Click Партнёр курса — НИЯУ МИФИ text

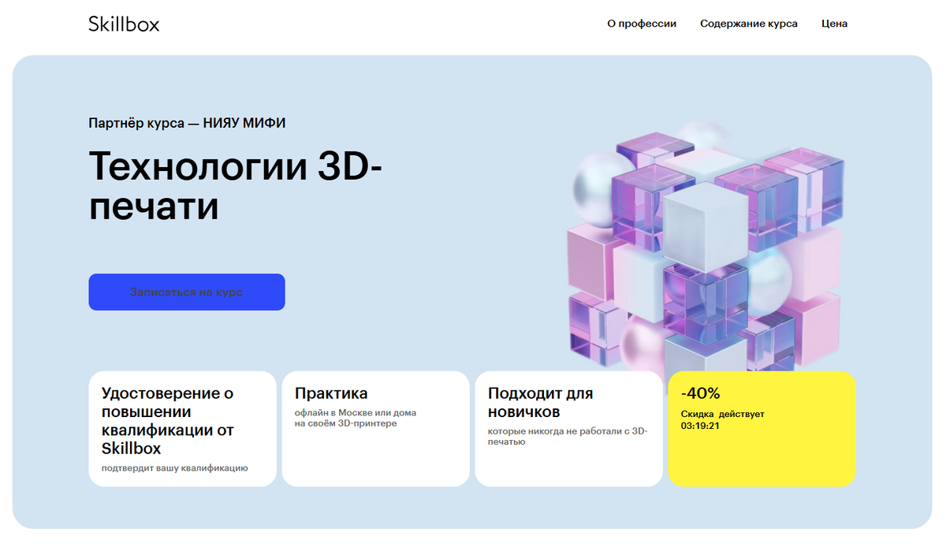pos(187,123)
